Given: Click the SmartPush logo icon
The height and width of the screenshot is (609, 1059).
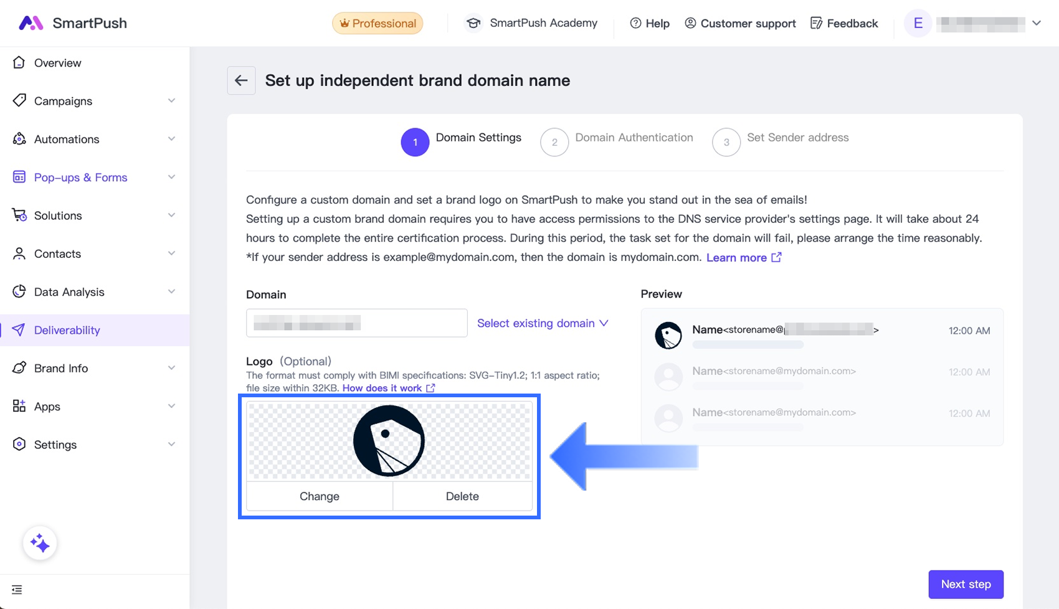Looking at the screenshot, I should click(x=31, y=23).
